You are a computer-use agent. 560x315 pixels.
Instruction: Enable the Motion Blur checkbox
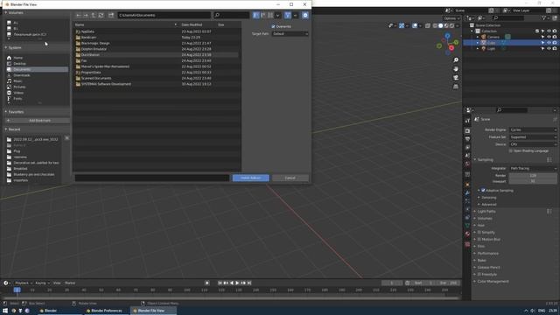pyautogui.click(x=479, y=239)
